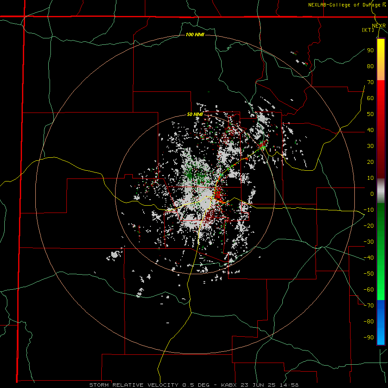Click the "-50" value on the velocity scale
388x388 pixels.
click(369, 273)
